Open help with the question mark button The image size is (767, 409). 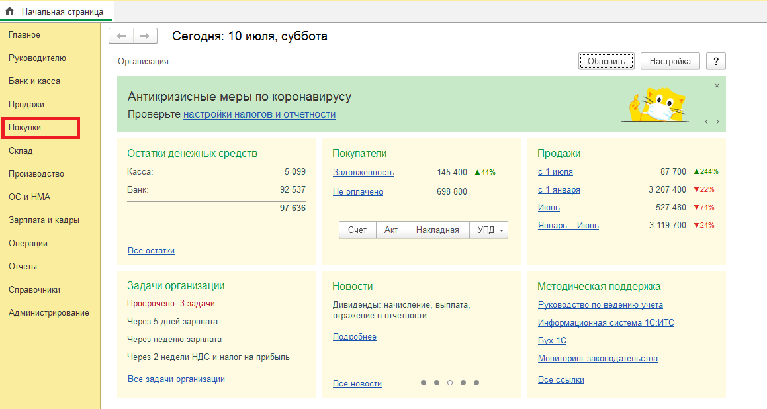point(715,61)
